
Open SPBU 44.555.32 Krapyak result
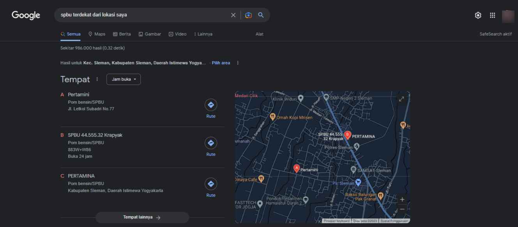(x=95, y=135)
